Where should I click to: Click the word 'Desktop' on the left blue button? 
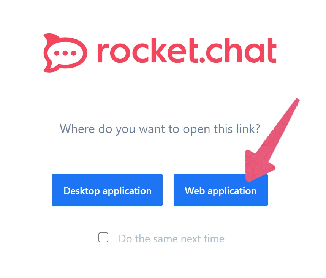pyautogui.click(x=82, y=191)
